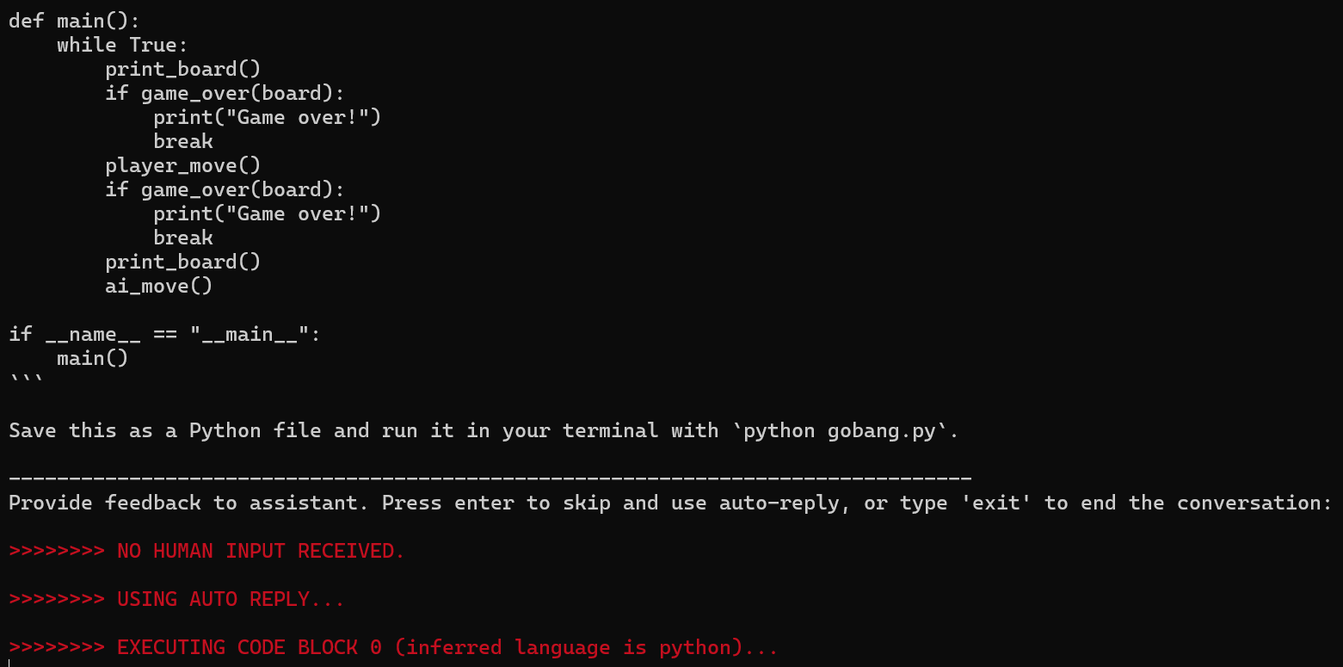Viewport: 1343px width, 667px height.
Task: Click the "while True:" statement
Action: coord(122,45)
